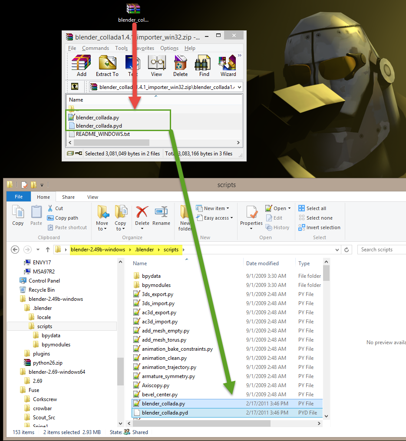Open the Easy access dropdown
Screen dimensions: 406x441
pos(215,218)
